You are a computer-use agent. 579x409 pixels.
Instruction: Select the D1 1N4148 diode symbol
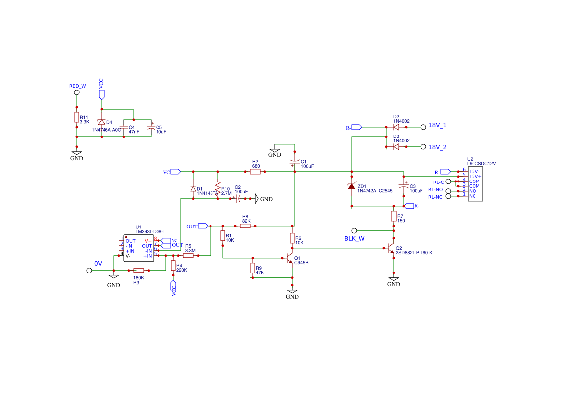(x=193, y=188)
